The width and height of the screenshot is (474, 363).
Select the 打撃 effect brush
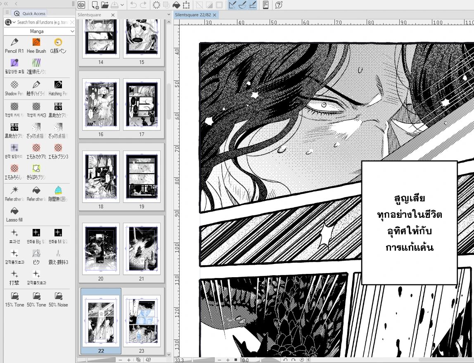pos(14,278)
